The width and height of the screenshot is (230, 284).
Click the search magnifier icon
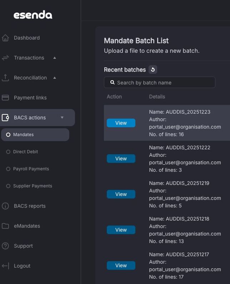tap(112, 82)
